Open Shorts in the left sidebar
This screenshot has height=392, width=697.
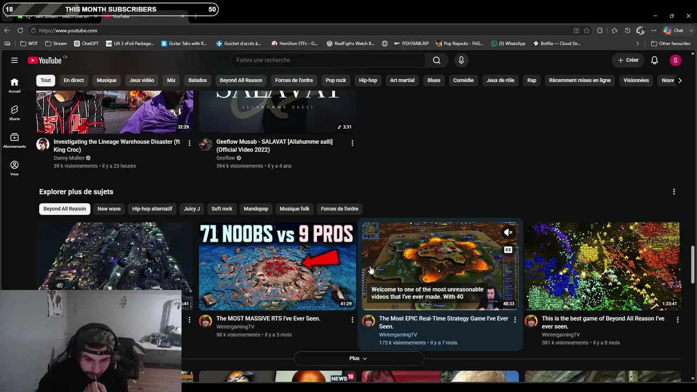point(15,113)
